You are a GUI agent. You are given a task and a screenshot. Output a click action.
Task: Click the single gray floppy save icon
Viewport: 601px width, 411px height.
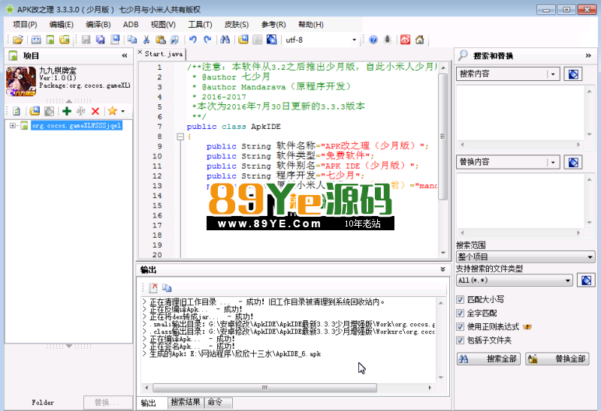86,40
